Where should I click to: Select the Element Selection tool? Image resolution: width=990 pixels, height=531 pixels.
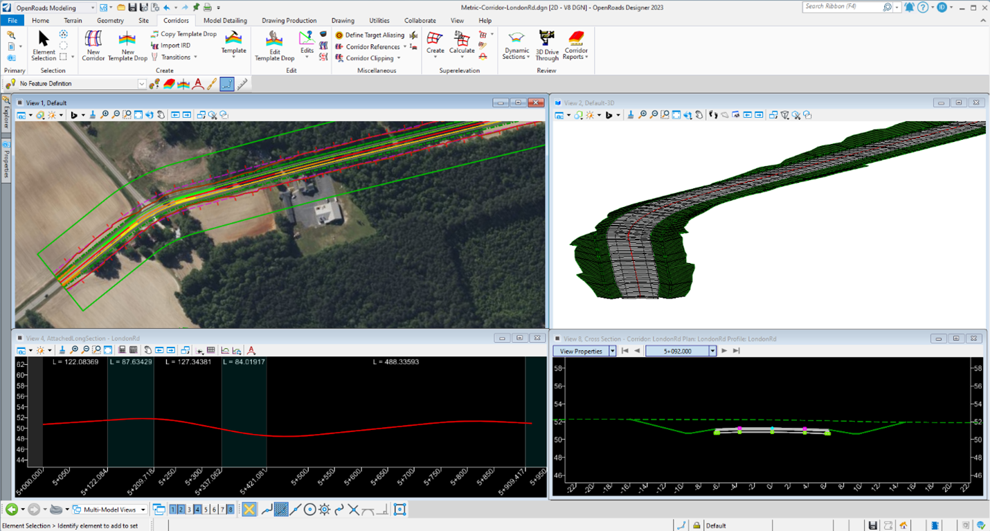[44, 46]
